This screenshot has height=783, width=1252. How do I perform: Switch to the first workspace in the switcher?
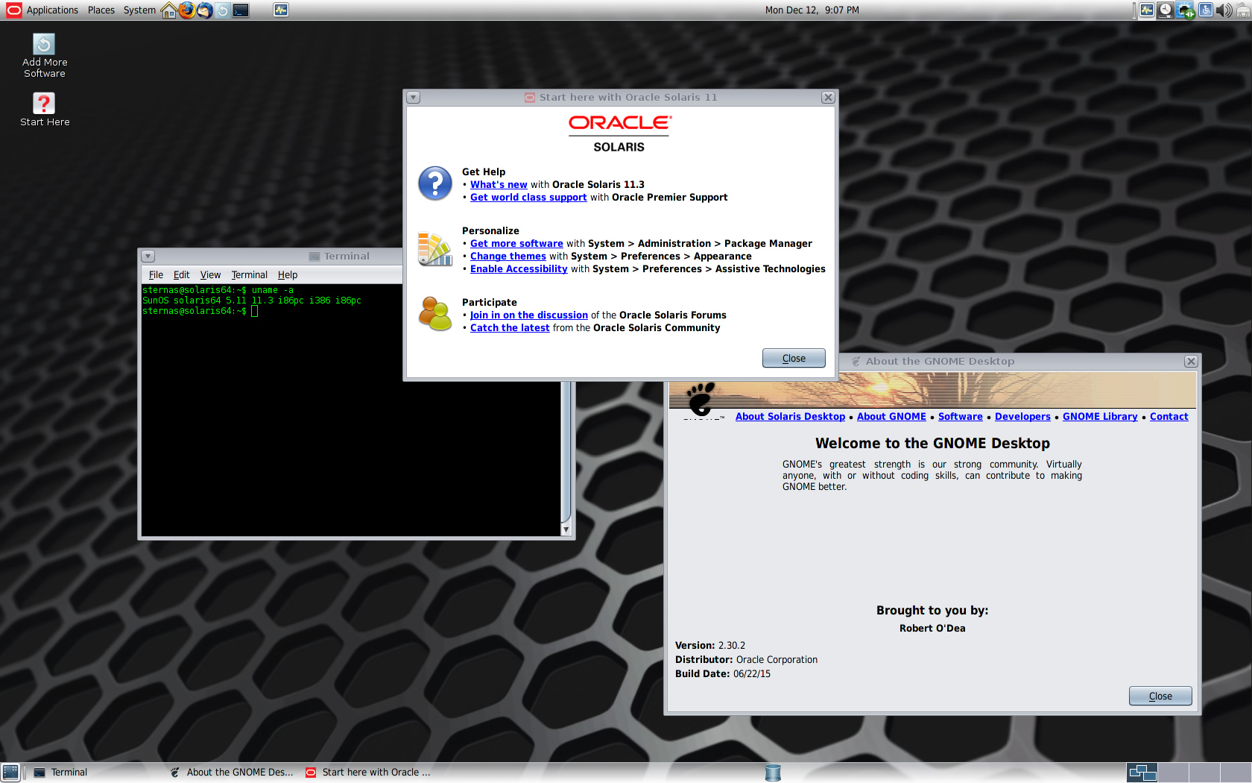coord(1142,773)
